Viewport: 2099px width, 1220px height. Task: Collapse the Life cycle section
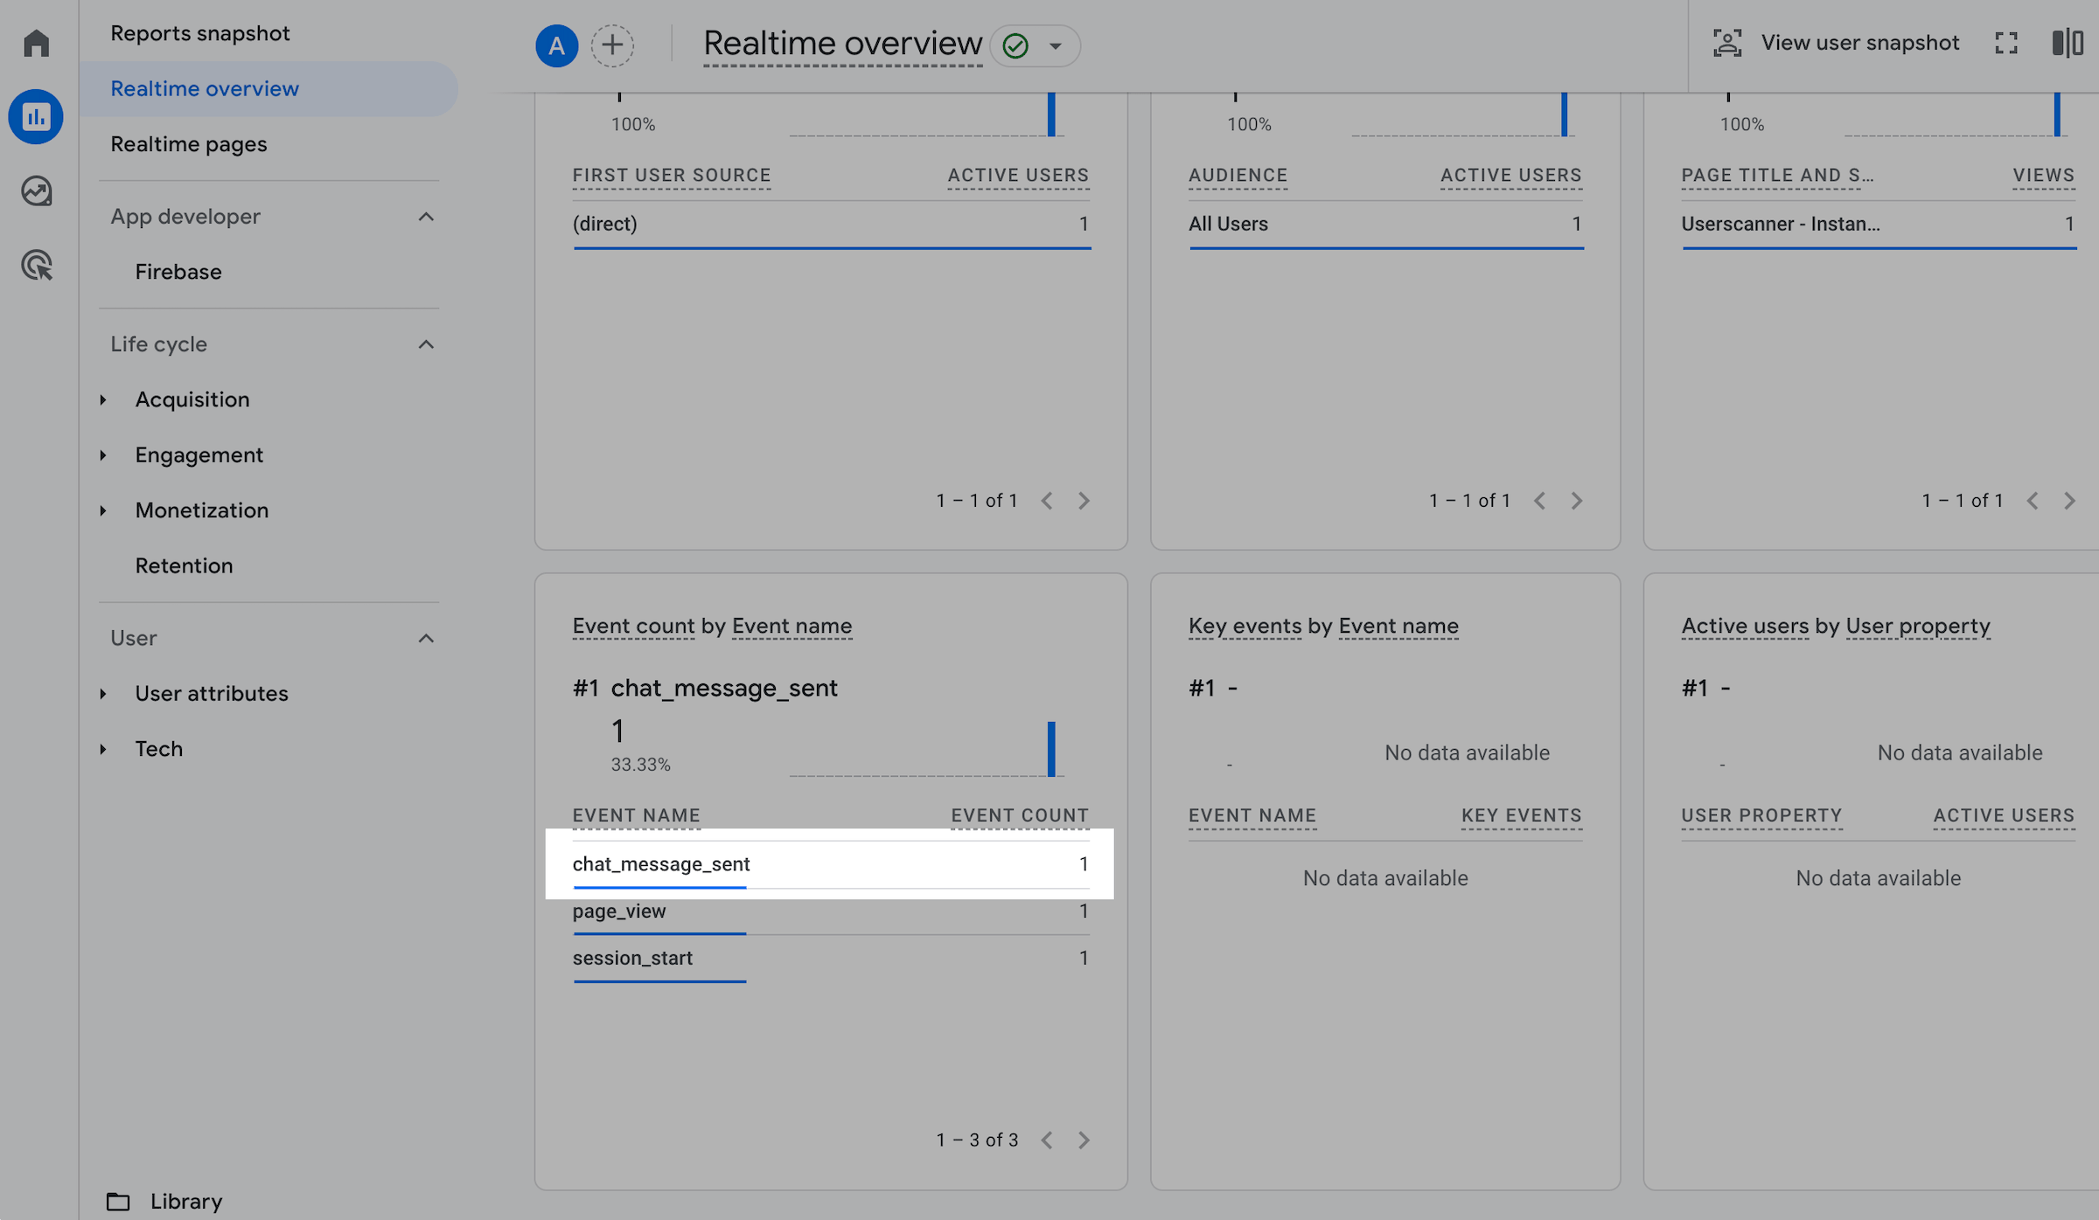[426, 344]
